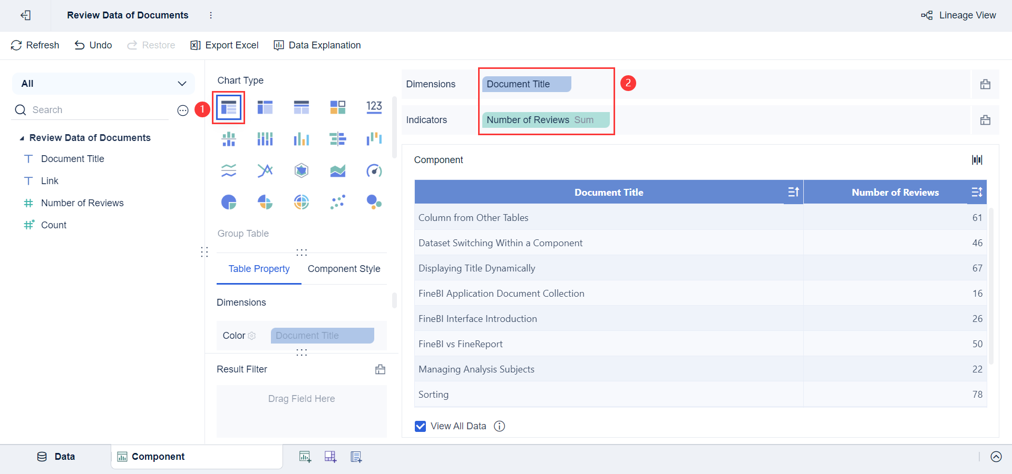Click the Refresh button
Viewport: 1012px width, 474px height.
click(x=35, y=45)
